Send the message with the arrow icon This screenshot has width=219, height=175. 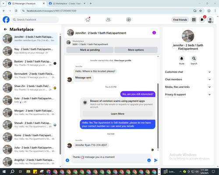(156, 160)
